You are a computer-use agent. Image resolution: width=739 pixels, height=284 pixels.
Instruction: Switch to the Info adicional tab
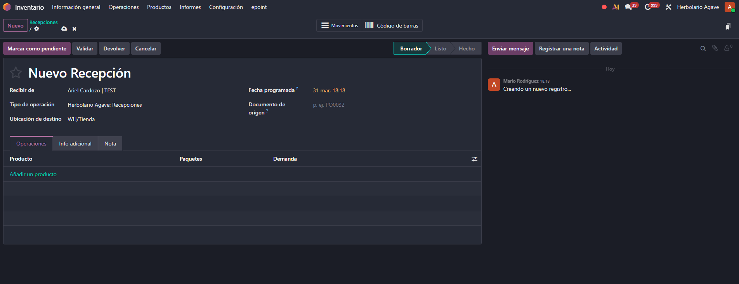[x=75, y=144]
